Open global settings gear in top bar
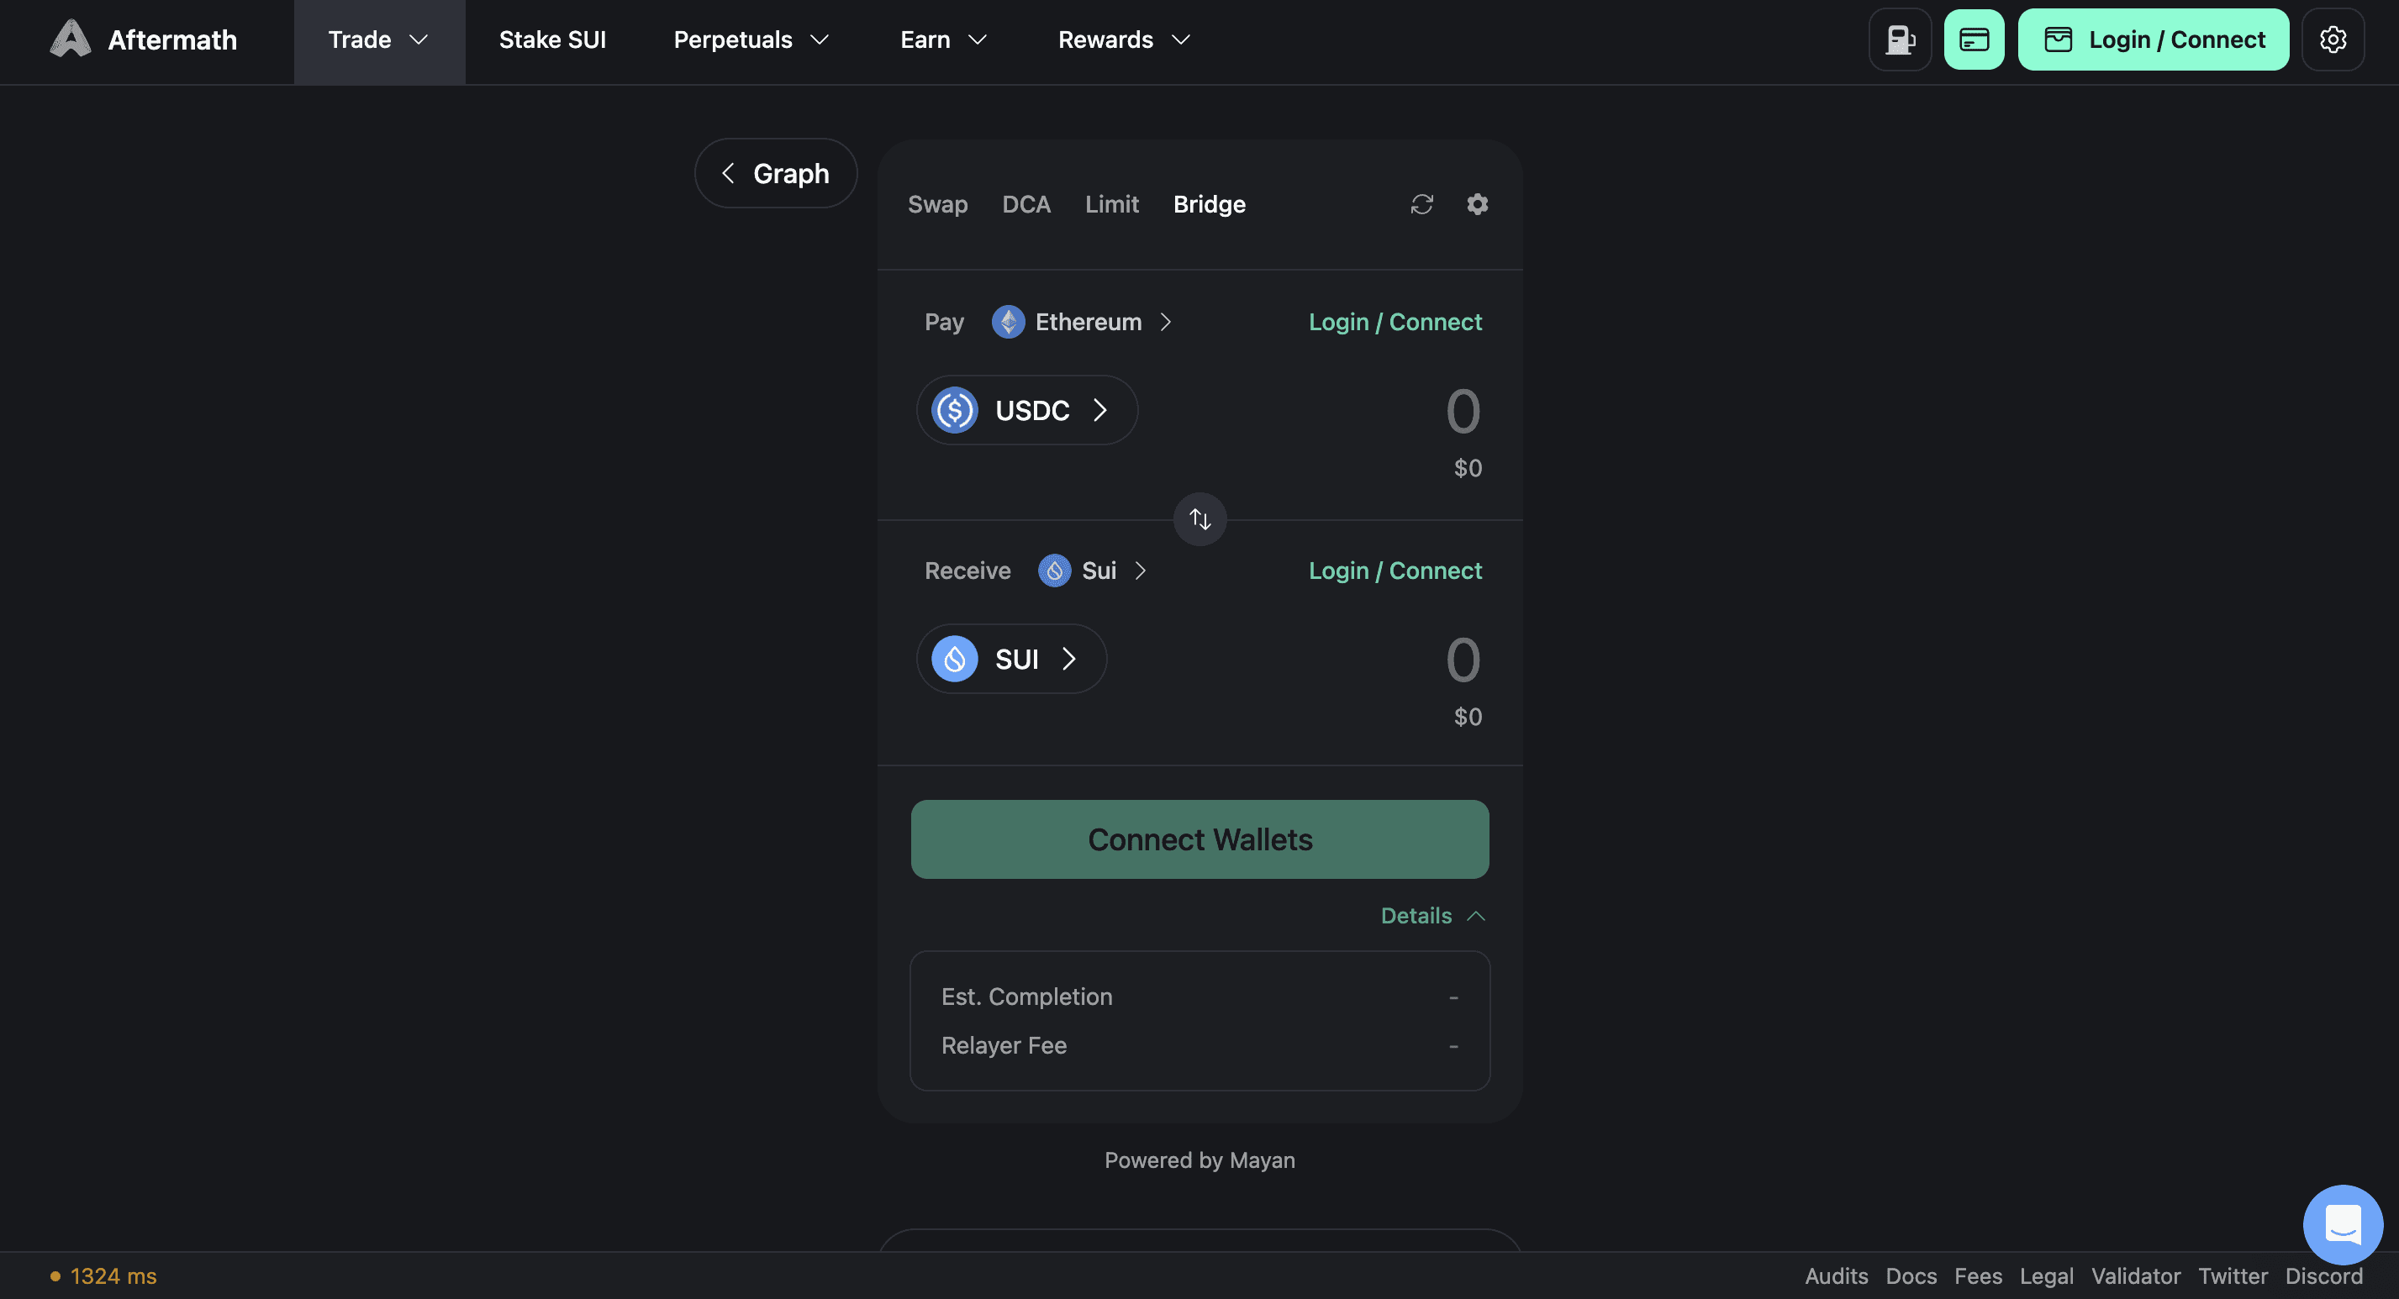Image resolution: width=2399 pixels, height=1299 pixels. coord(2333,39)
